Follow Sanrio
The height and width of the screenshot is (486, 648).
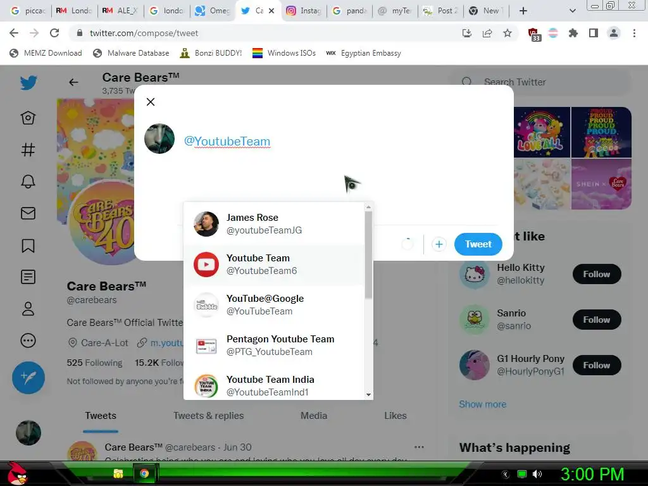tap(596, 320)
